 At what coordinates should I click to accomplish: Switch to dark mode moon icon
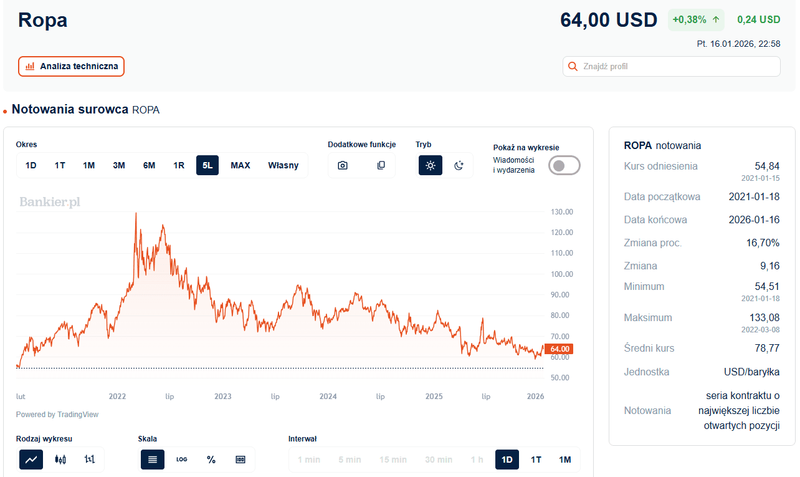click(x=459, y=165)
